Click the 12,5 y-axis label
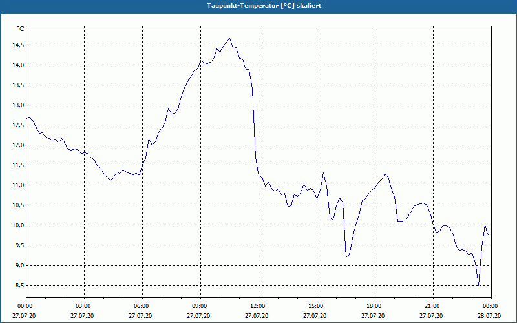The height and width of the screenshot is (323, 517). click(19, 125)
